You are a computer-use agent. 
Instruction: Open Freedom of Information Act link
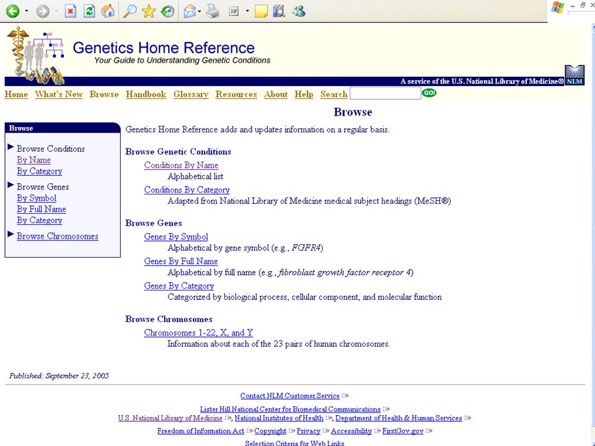201,431
